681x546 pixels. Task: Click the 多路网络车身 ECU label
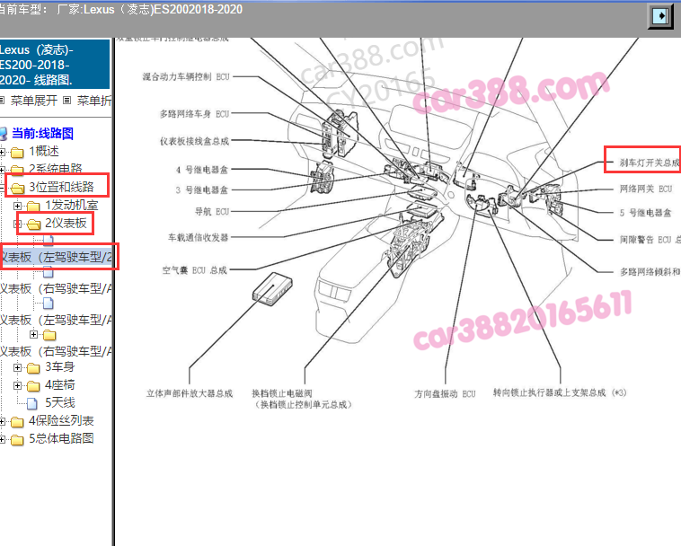[194, 114]
